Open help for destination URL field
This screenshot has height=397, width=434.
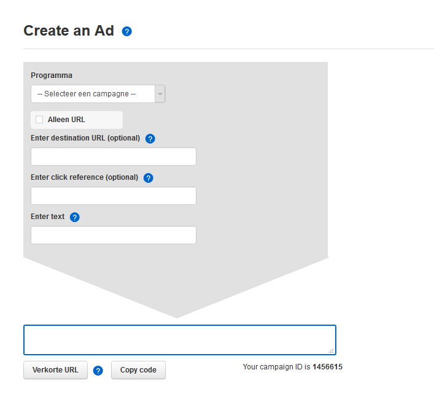150,139
